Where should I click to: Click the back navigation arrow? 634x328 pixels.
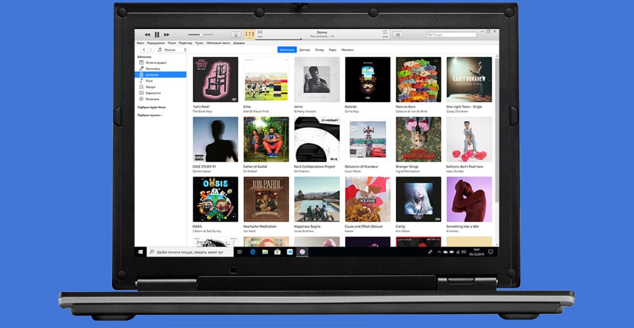tap(144, 50)
